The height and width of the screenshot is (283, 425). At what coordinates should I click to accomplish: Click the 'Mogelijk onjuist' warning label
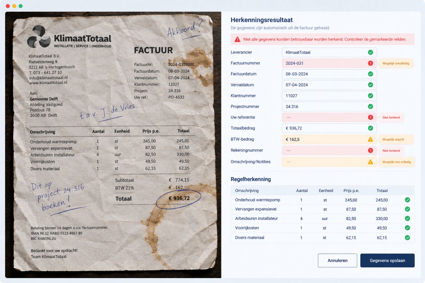tap(396, 139)
